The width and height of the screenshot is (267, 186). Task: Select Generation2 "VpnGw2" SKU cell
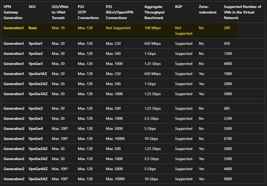pos(35,108)
